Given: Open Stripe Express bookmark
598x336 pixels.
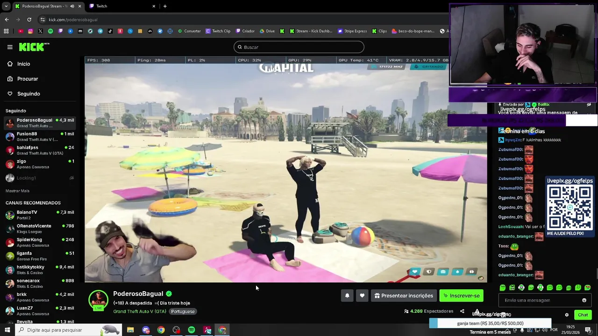Looking at the screenshot, I should pos(352,31).
